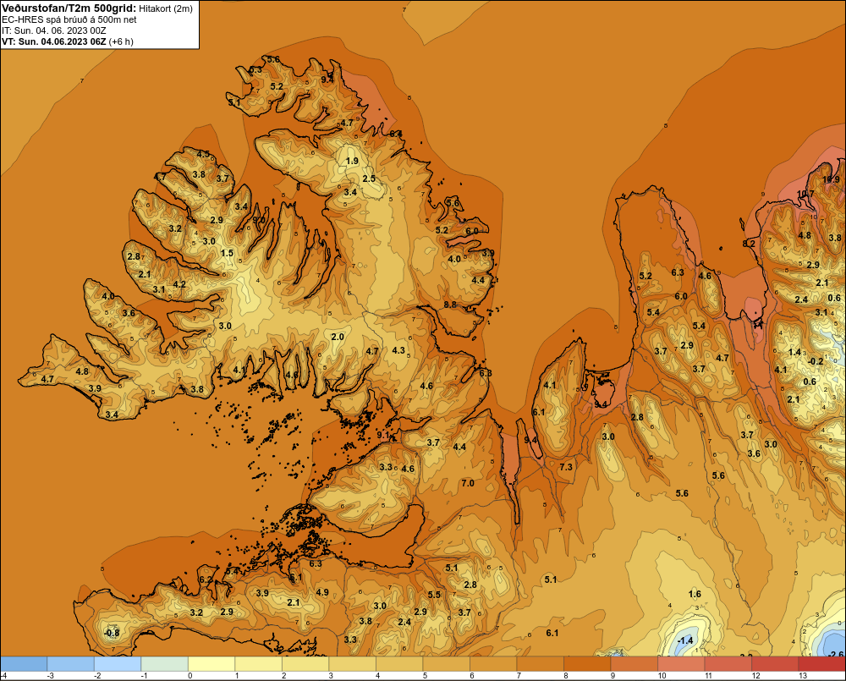Click the legend color band between 3 and 4

click(x=352, y=664)
